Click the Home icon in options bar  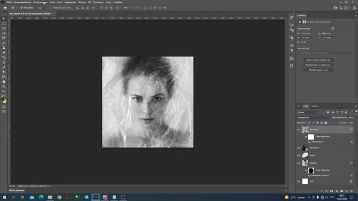[5, 8]
